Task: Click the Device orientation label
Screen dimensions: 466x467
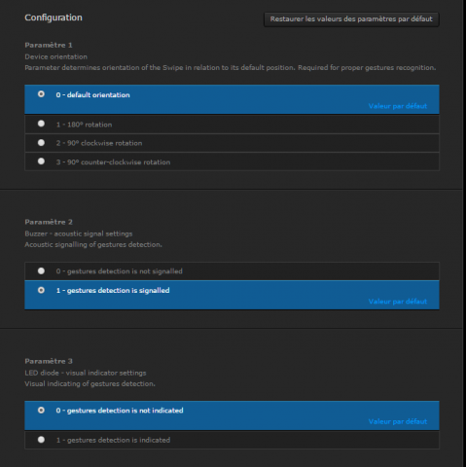Action: click(55, 56)
